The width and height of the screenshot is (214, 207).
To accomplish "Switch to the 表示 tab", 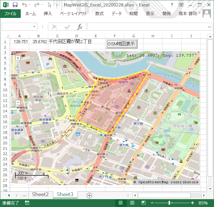I will pos(150,13).
